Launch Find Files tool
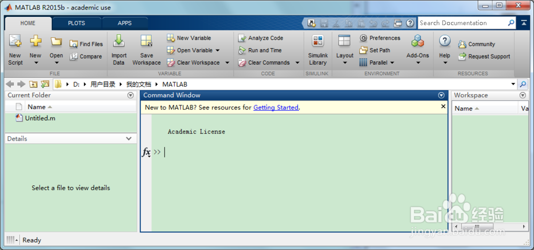 tap(86, 44)
